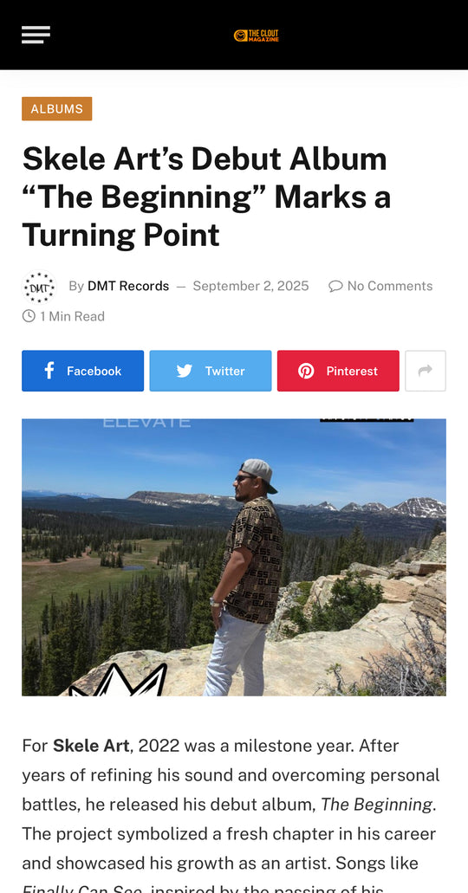Viewport: 468px width, 893px height.
Task: Click the comment bubble icon
Action: tap(335, 287)
